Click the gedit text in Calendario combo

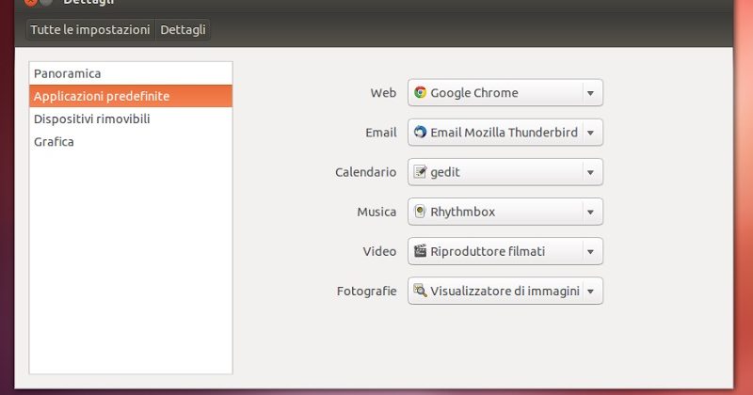tap(445, 172)
